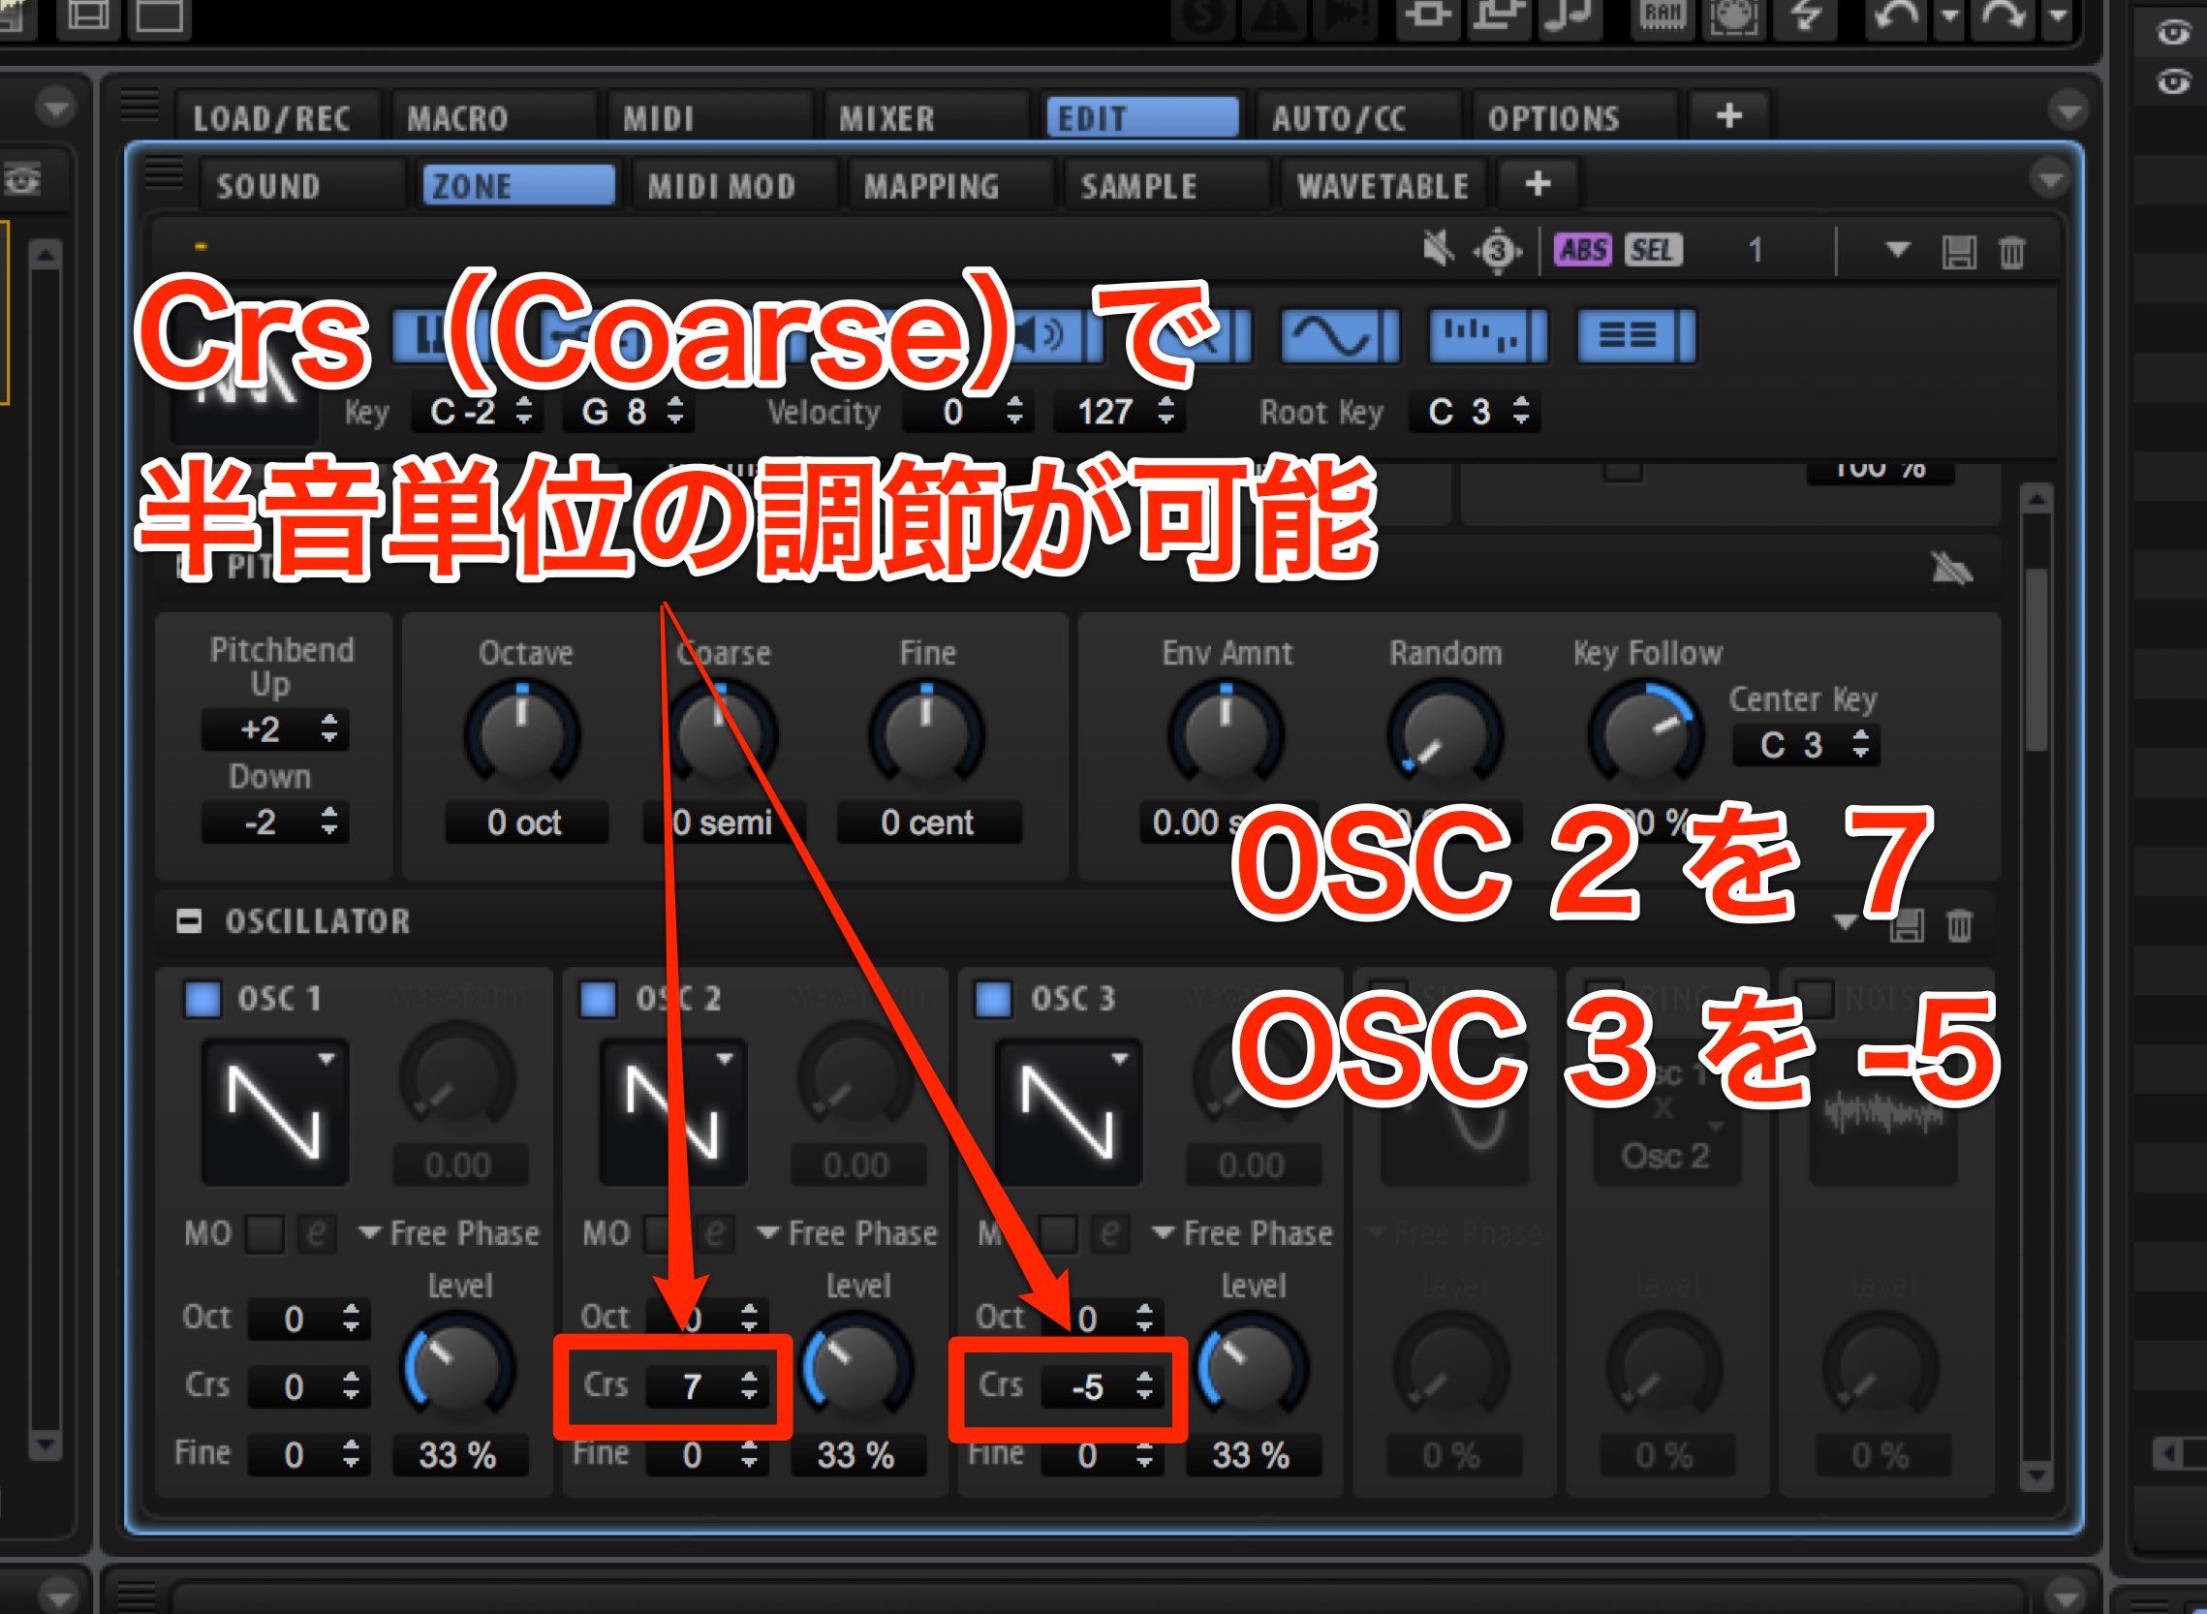Open the OSC 3 Free Phase dropdown

[x=1244, y=1234]
